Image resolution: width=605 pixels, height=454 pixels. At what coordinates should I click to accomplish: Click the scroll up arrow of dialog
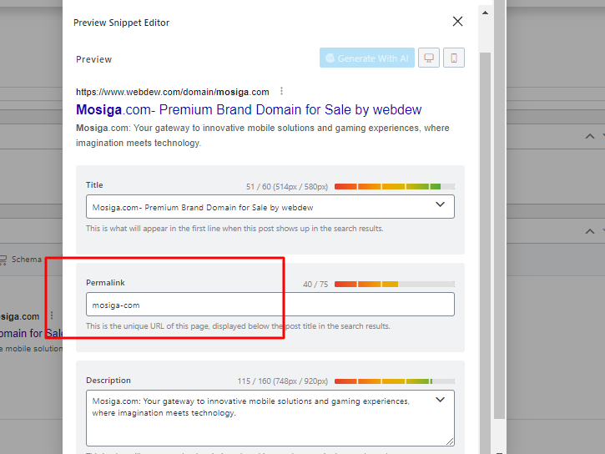[x=485, y=13]
